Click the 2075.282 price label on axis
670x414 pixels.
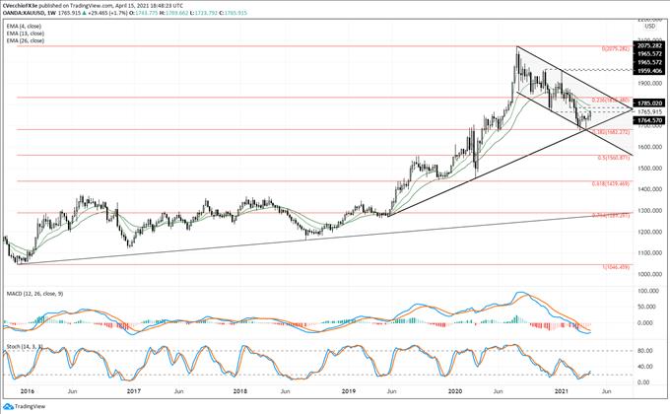tap(647, 45)
